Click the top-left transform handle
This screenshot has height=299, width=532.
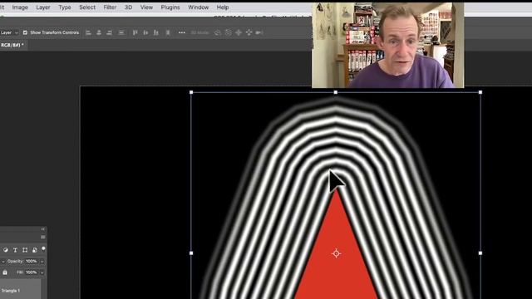pos(191,92)
